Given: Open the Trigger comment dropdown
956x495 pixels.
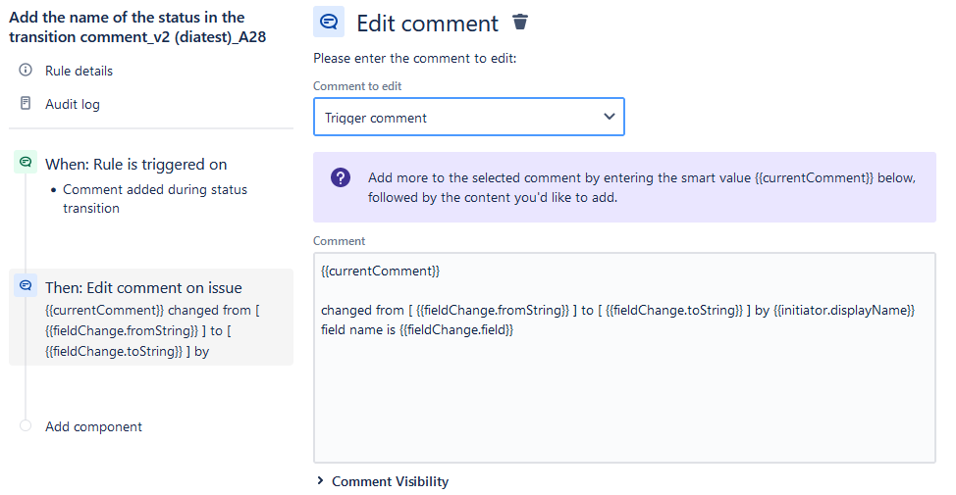Looking at the screenshot, I should [x=468, y=117].
